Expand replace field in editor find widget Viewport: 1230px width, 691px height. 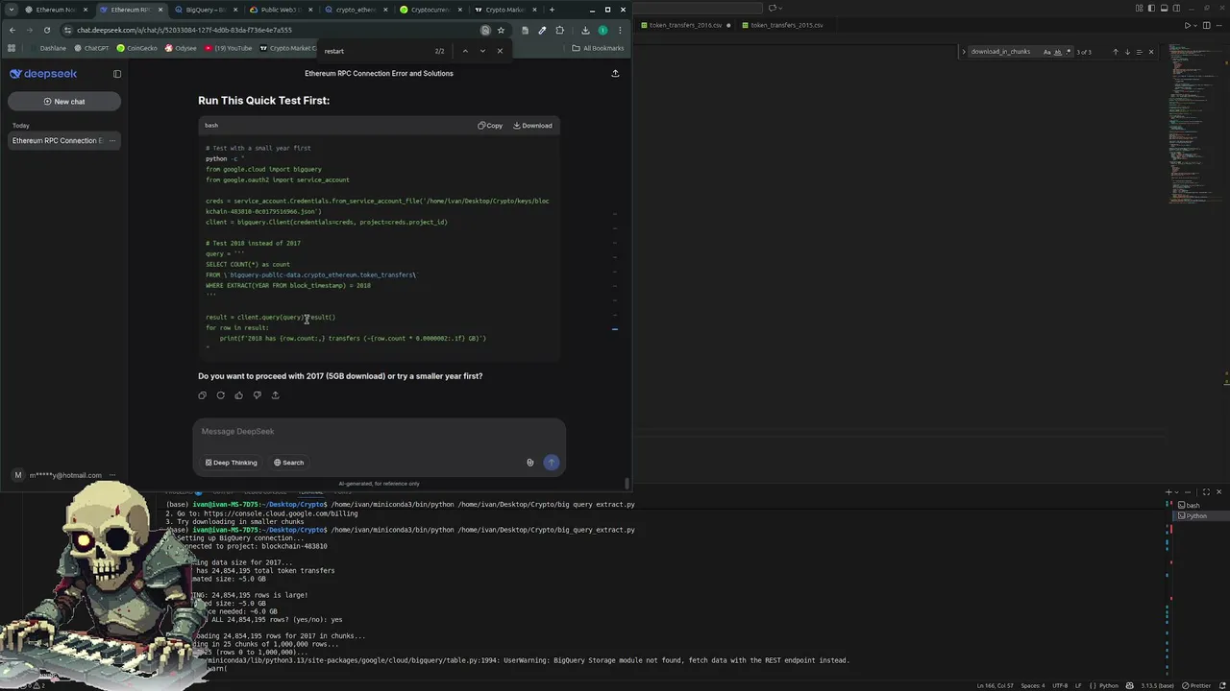point(964,52)
